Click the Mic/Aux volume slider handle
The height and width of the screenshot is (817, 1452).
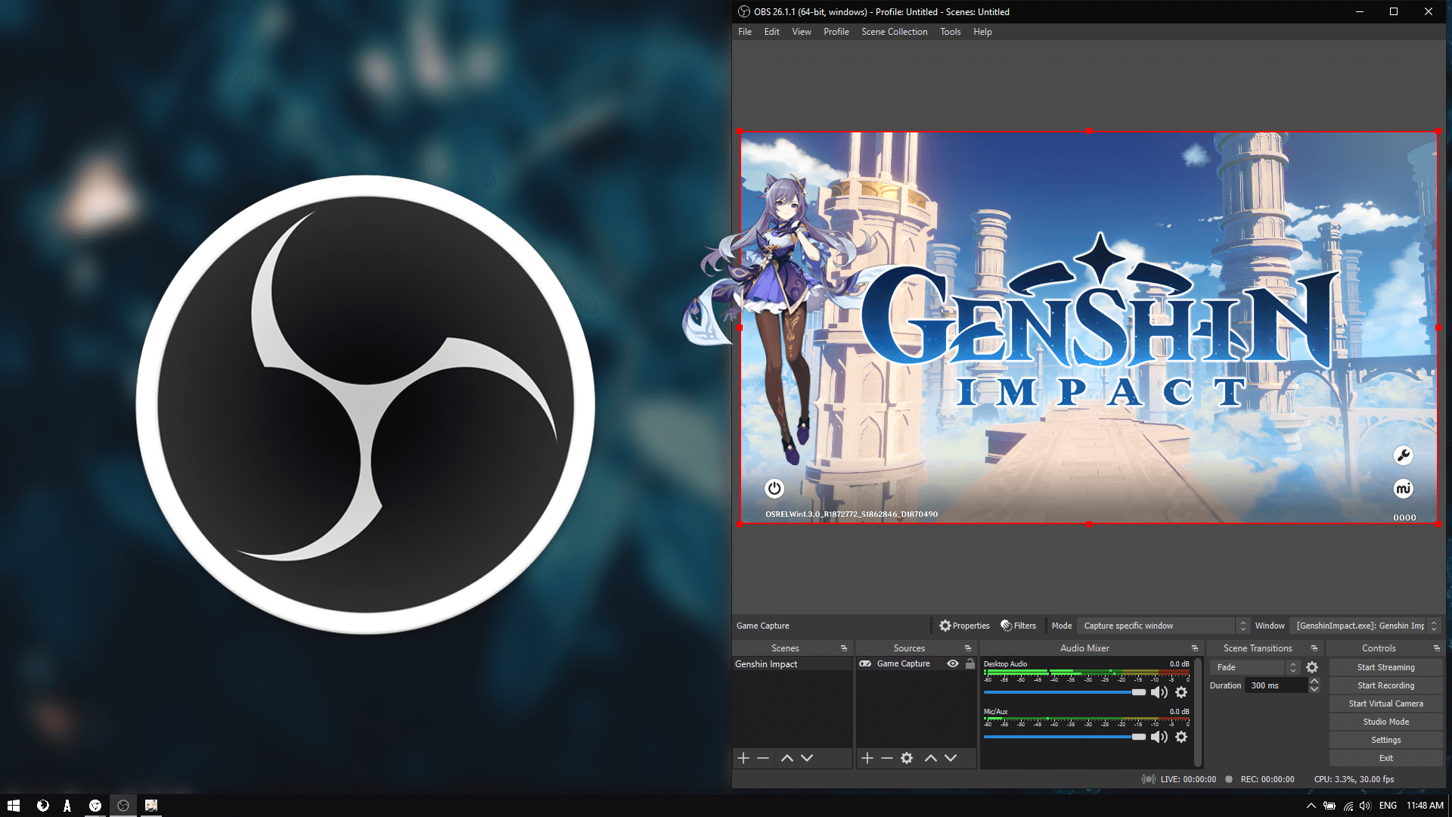pos(1139,737)
